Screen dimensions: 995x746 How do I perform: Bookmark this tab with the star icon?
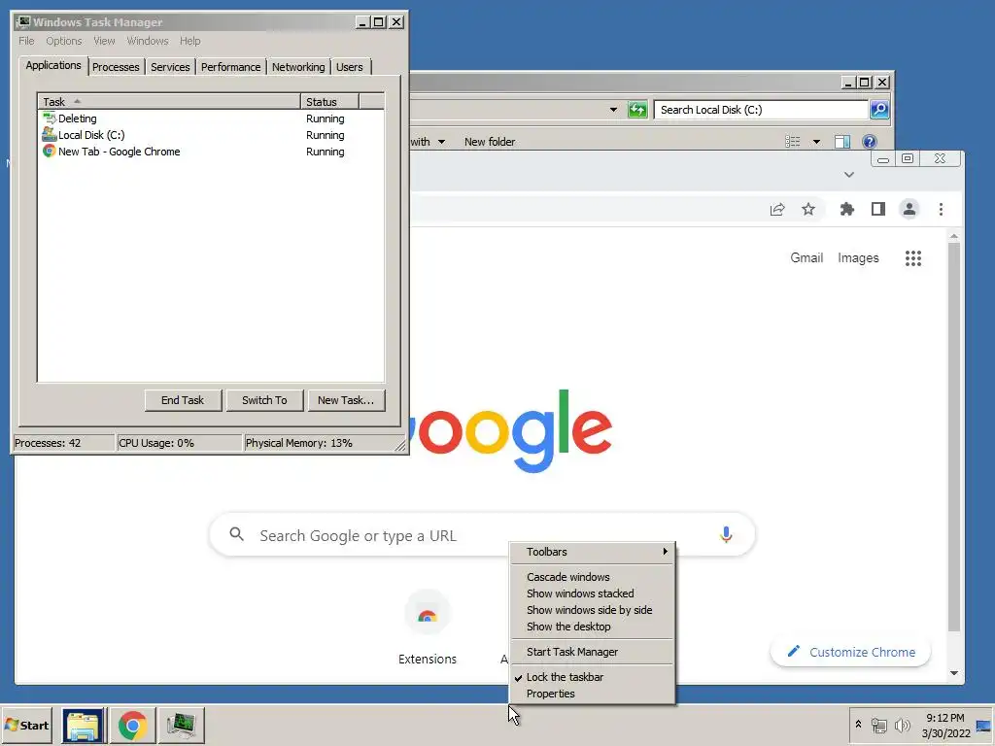807,210
